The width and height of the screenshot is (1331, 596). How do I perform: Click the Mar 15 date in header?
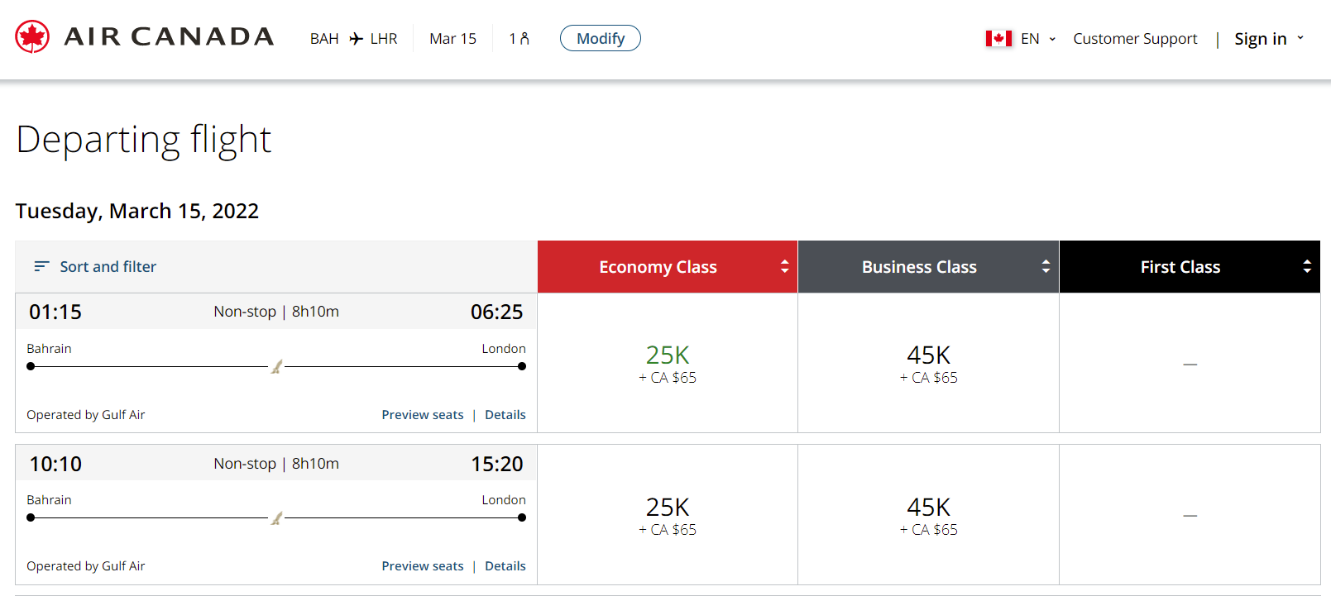452,39
